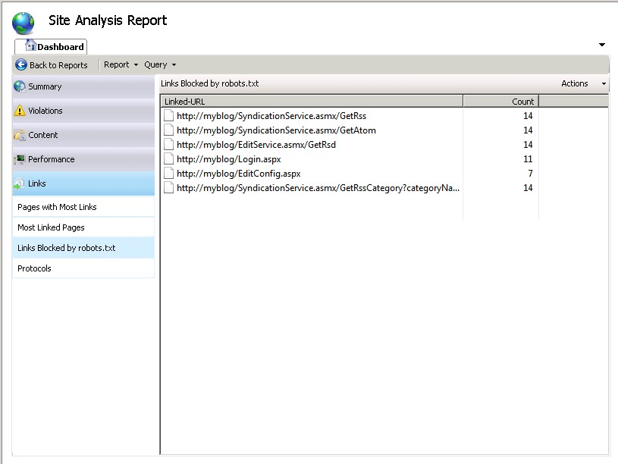Expand the Actions dropdown
Image resolution: width=618 pixels, height=464 pixels.
click(x=583, y=83)
